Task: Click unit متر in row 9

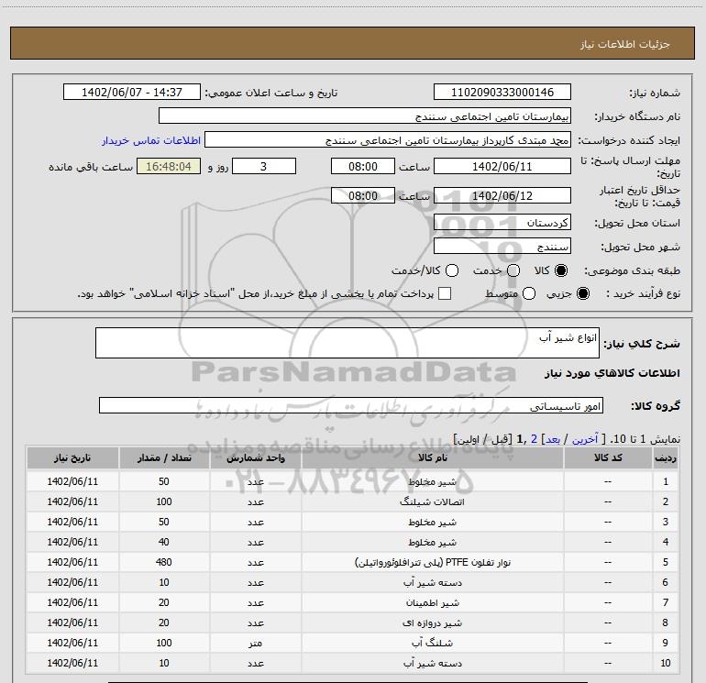Action: pyautogui.click(x=255, y=643)
